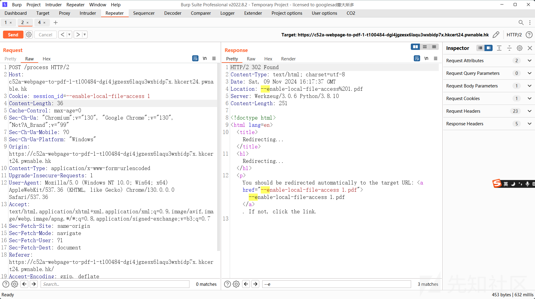The image size is (535, 299).
Task: Click HTTP/2 protocol toggle
Action: [x=514, y=35]
